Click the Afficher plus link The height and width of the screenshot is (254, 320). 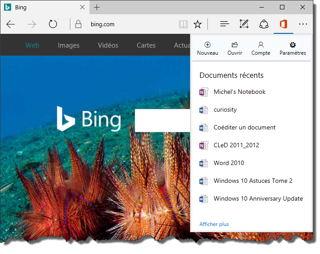pyautogui.click(x=214, y=224)
